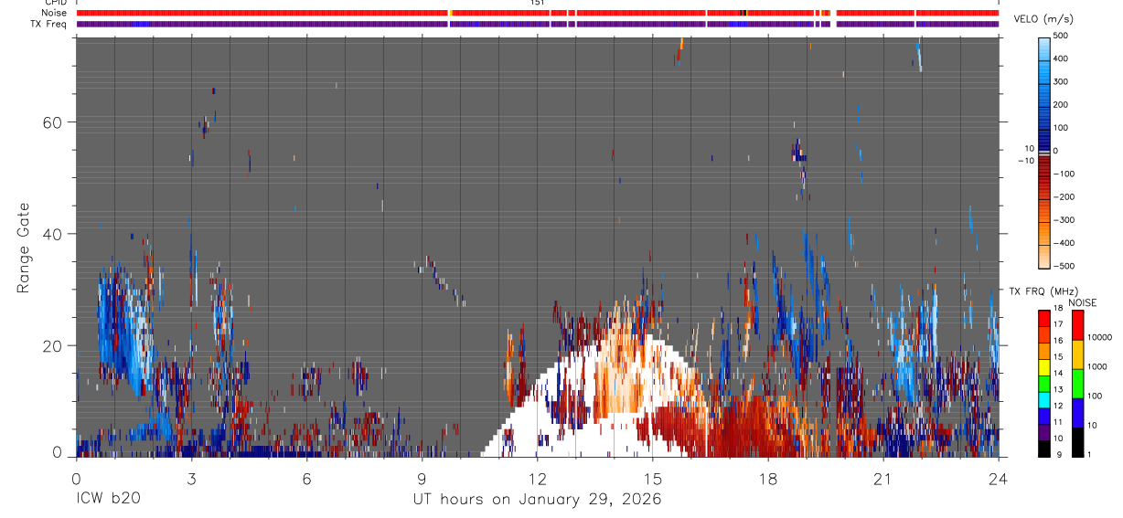Click the TX FRQ multicolor scale bar
Viewport: 1123px width, 518px height.
pyautogui.click(x=1043, y=384)
